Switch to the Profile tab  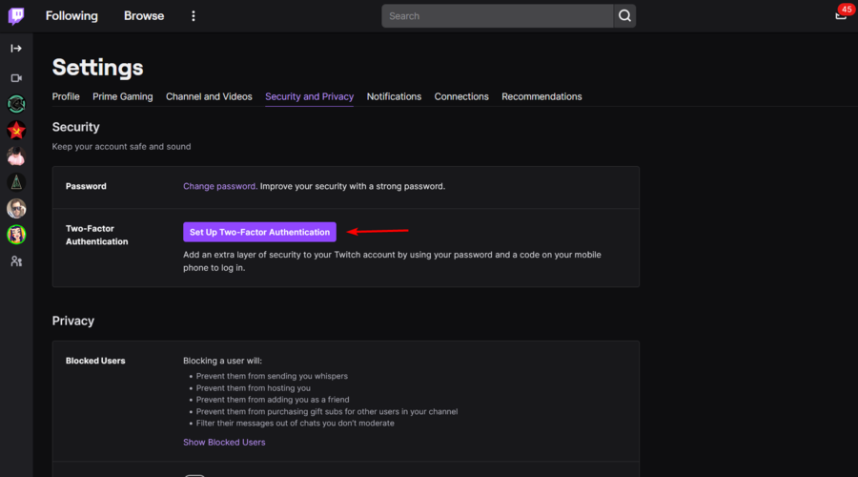[66, 96]
